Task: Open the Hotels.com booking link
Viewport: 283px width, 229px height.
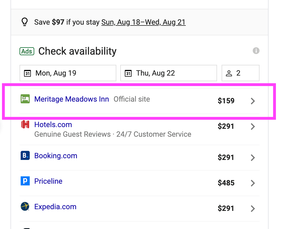Action: coord(53,125)
